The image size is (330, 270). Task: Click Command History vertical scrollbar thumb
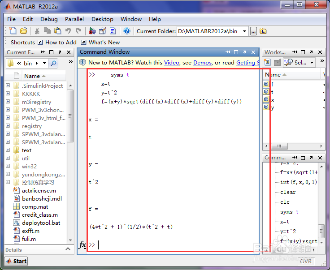(x=321, y=231)
